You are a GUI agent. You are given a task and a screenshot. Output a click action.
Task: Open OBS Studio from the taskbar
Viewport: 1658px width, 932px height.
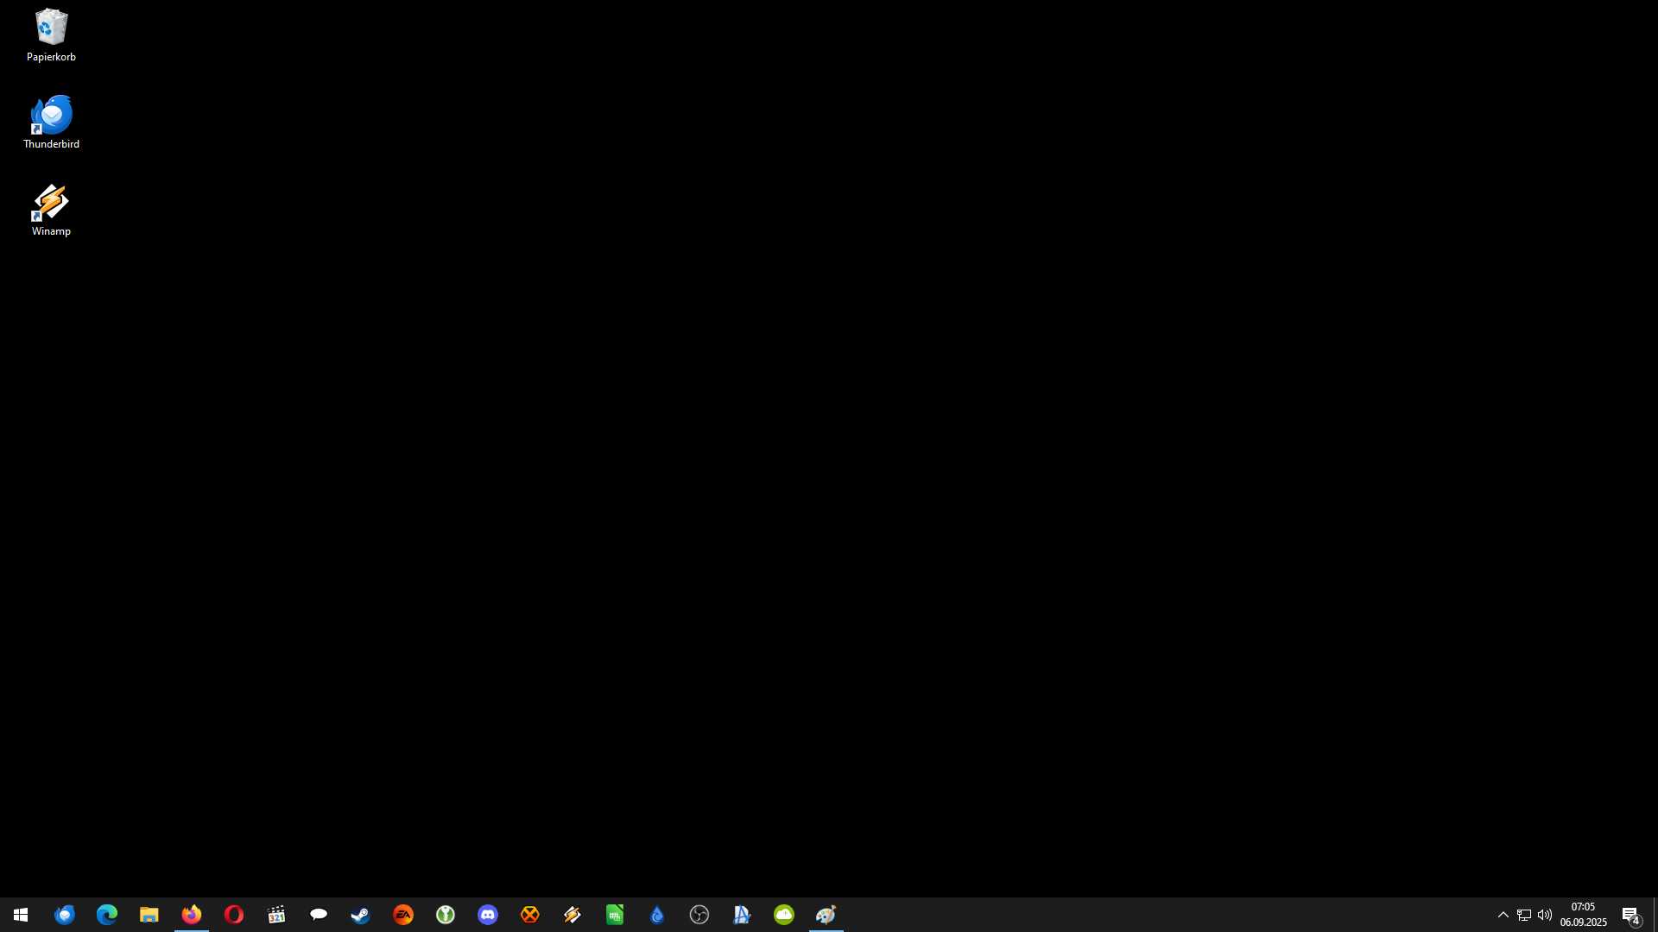(699, 915)
